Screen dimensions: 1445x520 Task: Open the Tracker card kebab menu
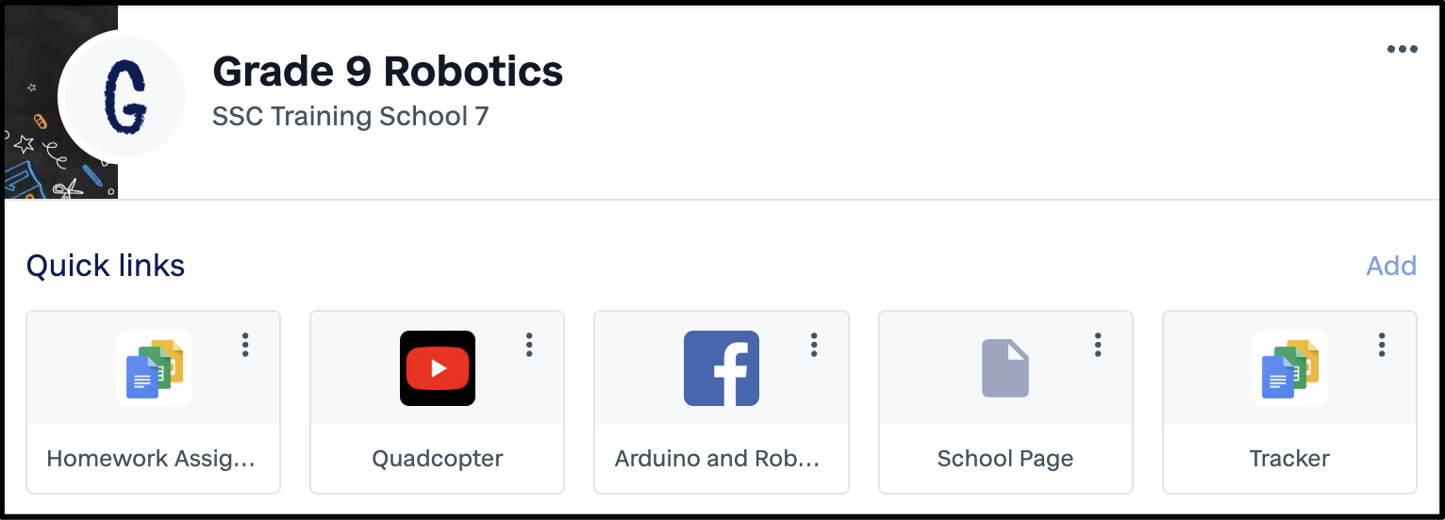point(1382,345)
